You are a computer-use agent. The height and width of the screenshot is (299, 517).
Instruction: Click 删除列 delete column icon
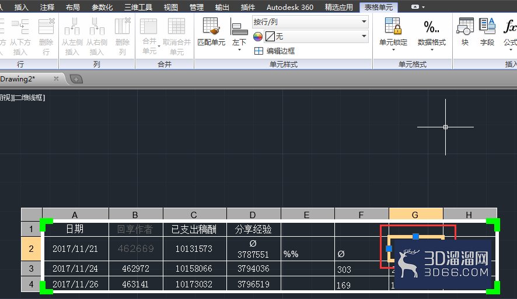pyautogui.click(x=123, y=26)
